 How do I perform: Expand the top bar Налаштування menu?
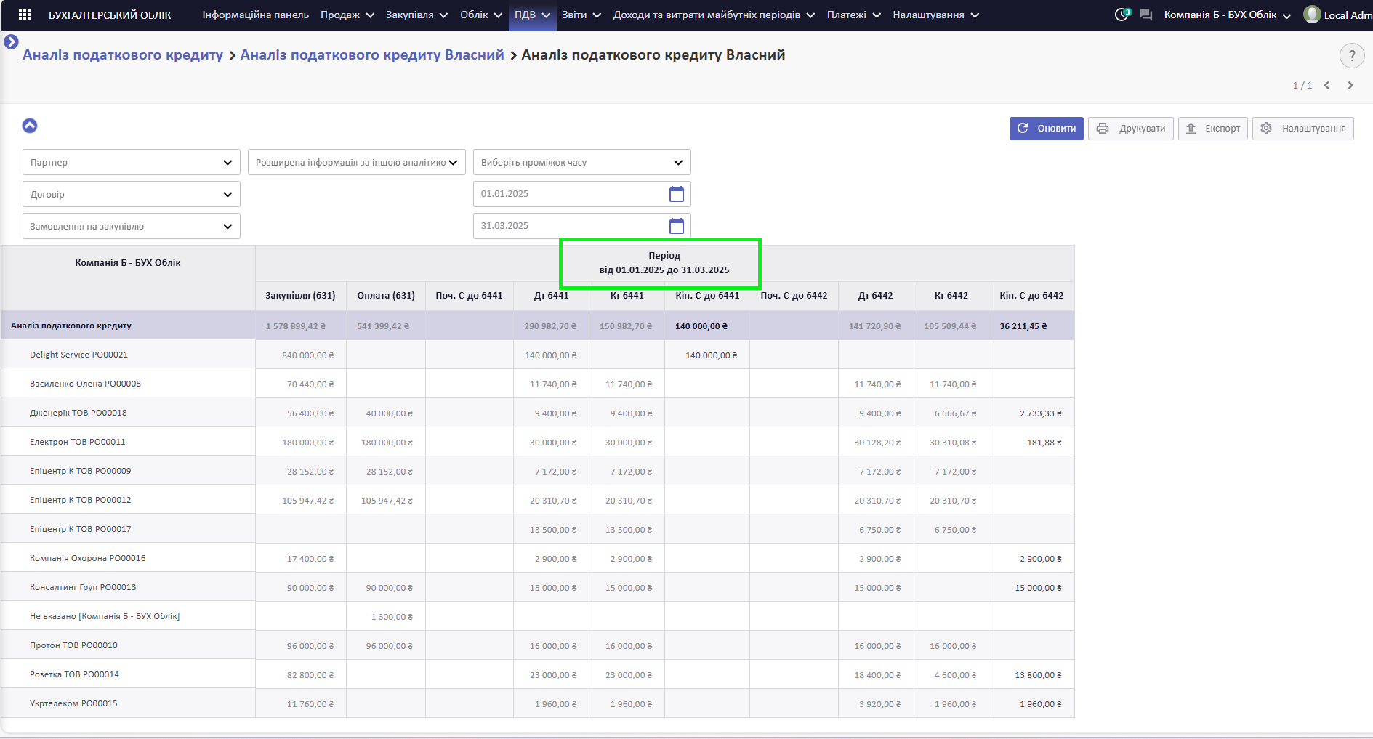pos(935,15)
